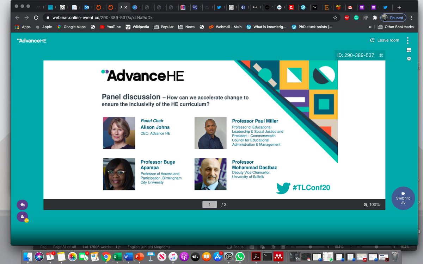Image resolution: width=423 pixels, height=264 pixels.
Task: Open the YouTube bookmark
Action: [x=110, y=27]
